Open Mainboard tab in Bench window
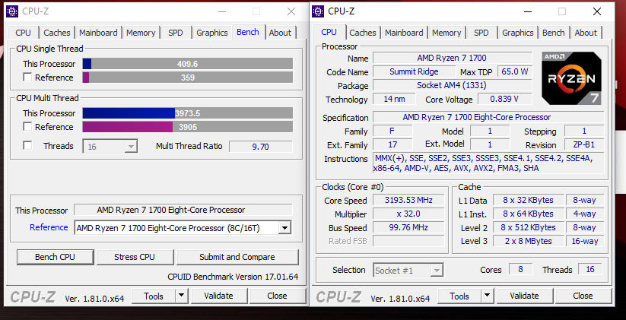626x320 pixels. 98,33
